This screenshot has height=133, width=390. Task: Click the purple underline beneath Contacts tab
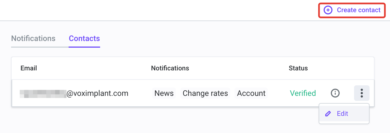click(84, 47)
